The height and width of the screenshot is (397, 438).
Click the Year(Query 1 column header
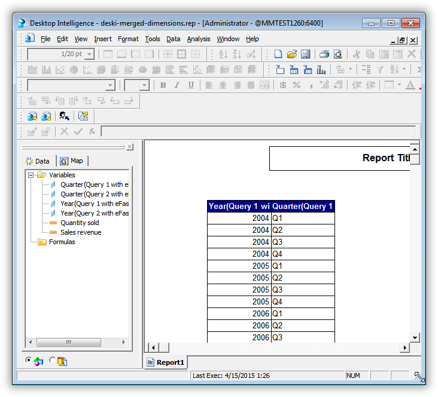coord(239,207)
